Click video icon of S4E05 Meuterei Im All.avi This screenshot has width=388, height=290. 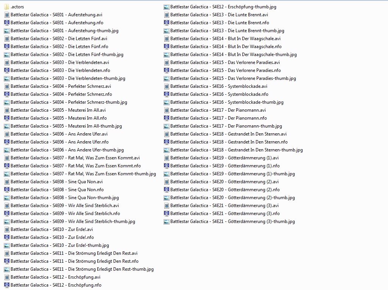(x=7, y=110)
